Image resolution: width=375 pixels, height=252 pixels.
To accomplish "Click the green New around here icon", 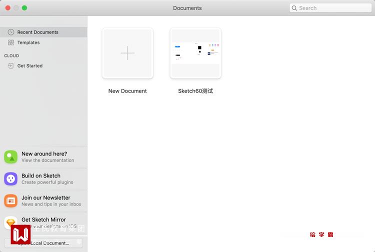I will [11, 157].
